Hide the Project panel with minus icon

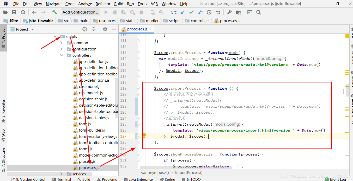click(114, 29)
